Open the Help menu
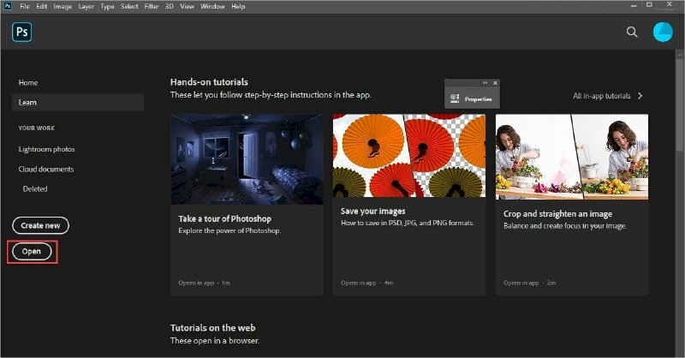This screenshot has height=358, width=685. pyautogui.click(x=238, y=6)
